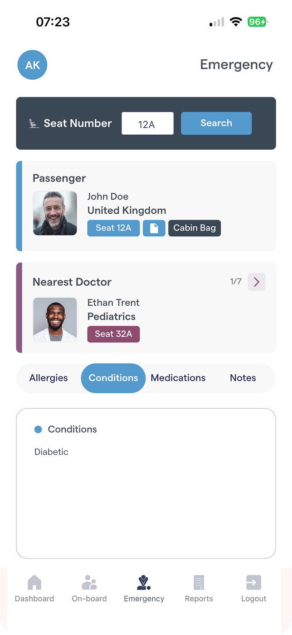Tap the doctor's Seat 32A badge

[x=113, y=334]
